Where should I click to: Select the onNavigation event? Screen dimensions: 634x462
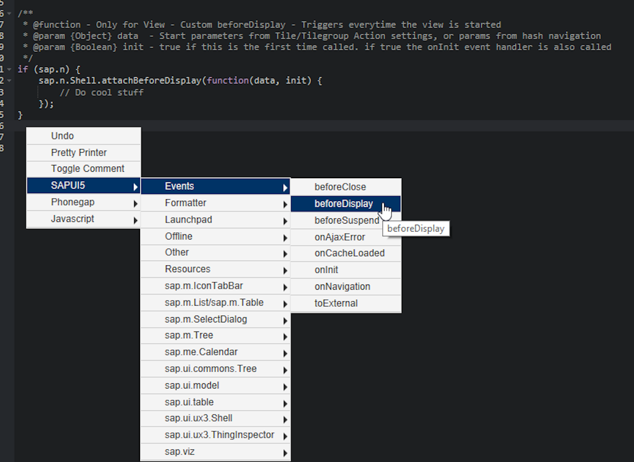click(342, 287)
